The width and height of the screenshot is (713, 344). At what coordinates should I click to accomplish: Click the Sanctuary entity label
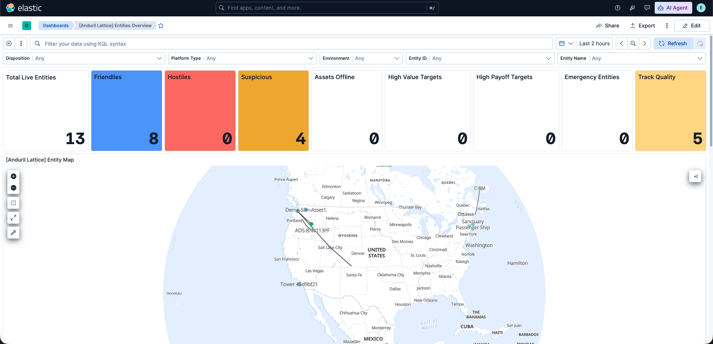473,221
